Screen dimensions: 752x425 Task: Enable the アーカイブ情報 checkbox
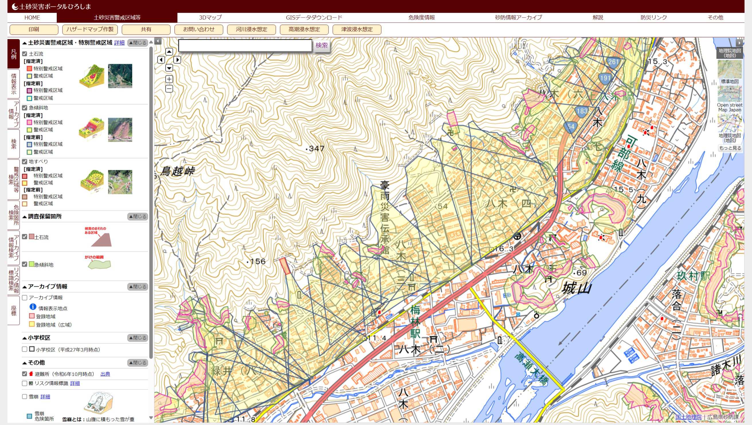pos(25,298)
